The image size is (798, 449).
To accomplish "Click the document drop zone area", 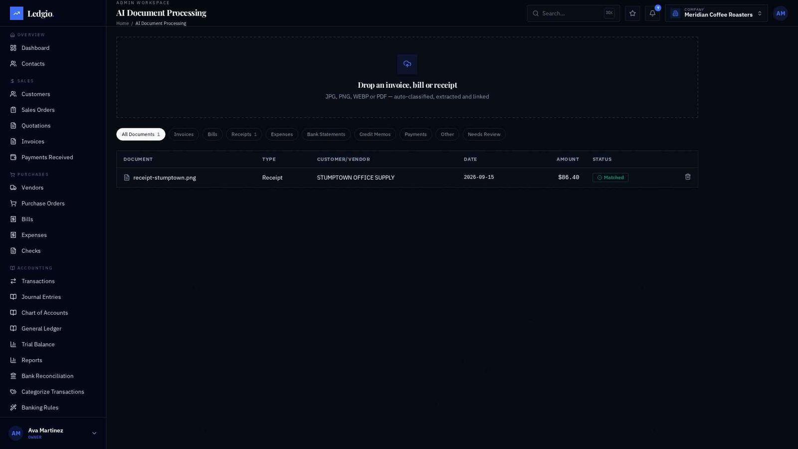I will [x=407, y=77].
